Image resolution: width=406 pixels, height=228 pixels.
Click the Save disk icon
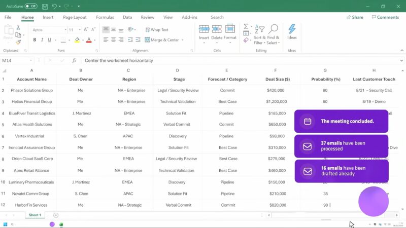(45, 7)
